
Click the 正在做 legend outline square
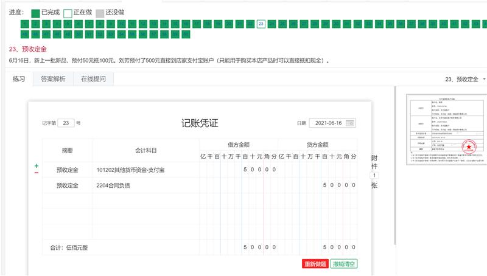[68, 12]
